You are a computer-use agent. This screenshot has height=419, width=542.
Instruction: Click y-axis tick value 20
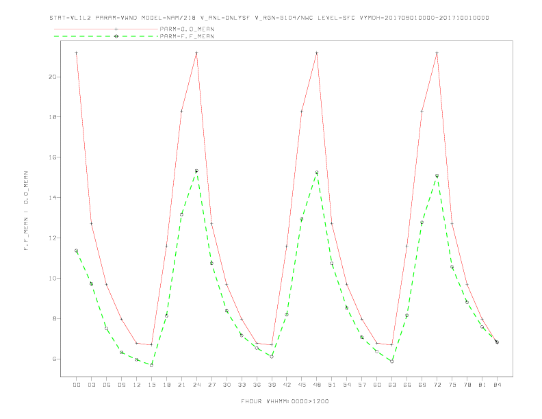point(53,77)
